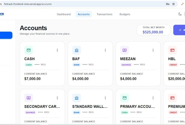Viewport: 185px width, 125px height.
Task: Click the blue add account button
Action: tap(179, 30)
